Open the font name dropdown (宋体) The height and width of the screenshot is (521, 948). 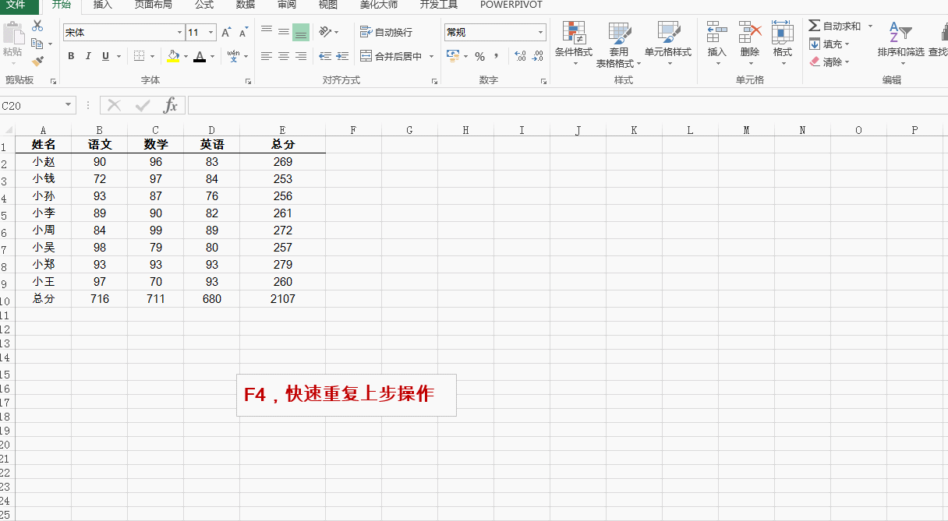tap(179, 33)
